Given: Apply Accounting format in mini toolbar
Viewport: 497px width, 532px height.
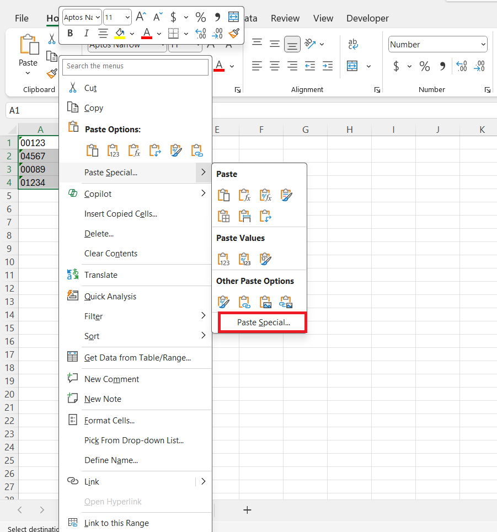Looking at the screenshot, I should point(173,17).
